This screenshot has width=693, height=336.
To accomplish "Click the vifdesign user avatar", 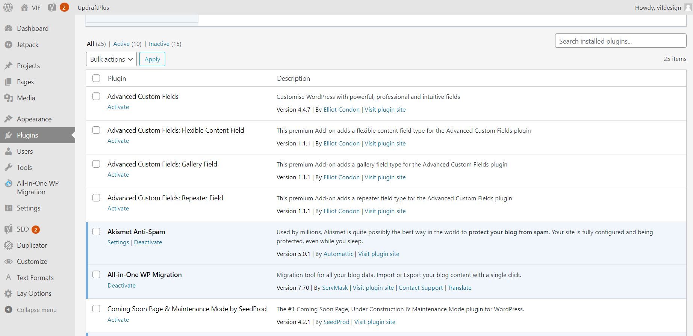I will (688, 8).
